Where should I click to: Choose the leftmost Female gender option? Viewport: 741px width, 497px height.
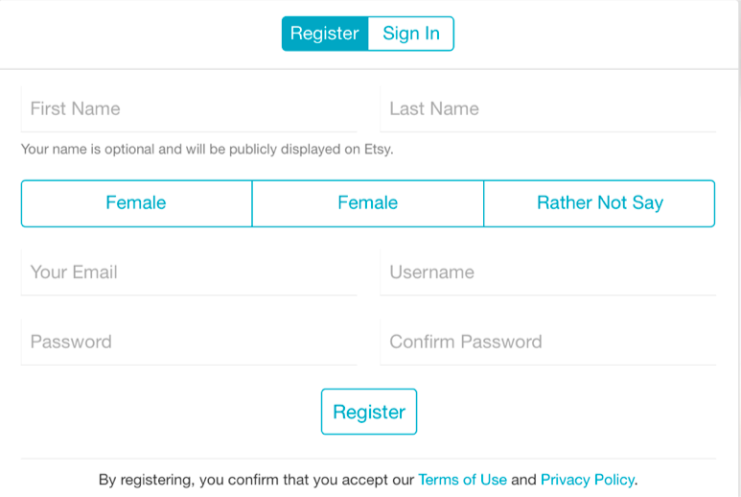136,203
